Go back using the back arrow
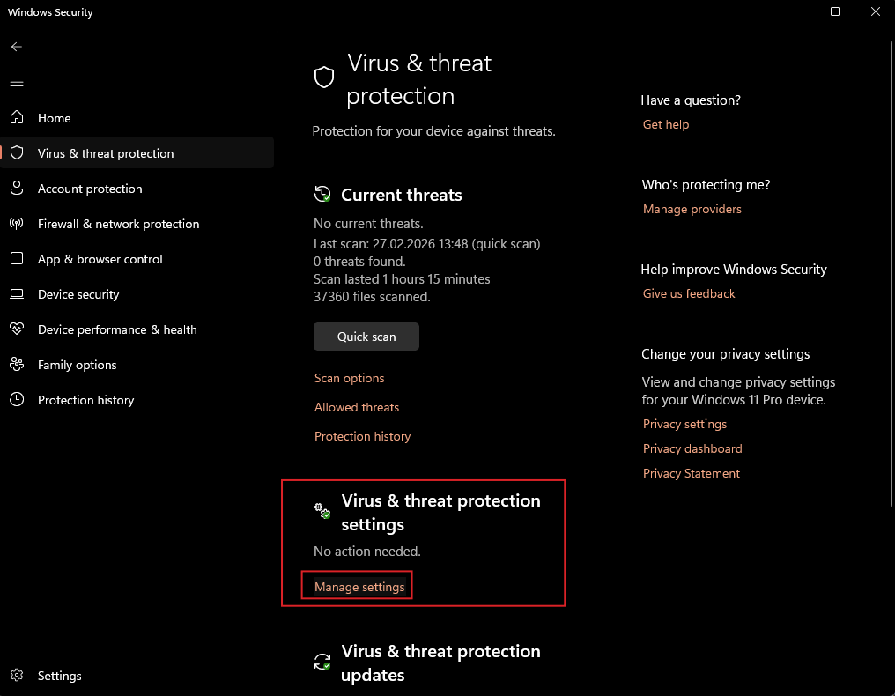Screen dimensions: 895x696 (17, 47)
